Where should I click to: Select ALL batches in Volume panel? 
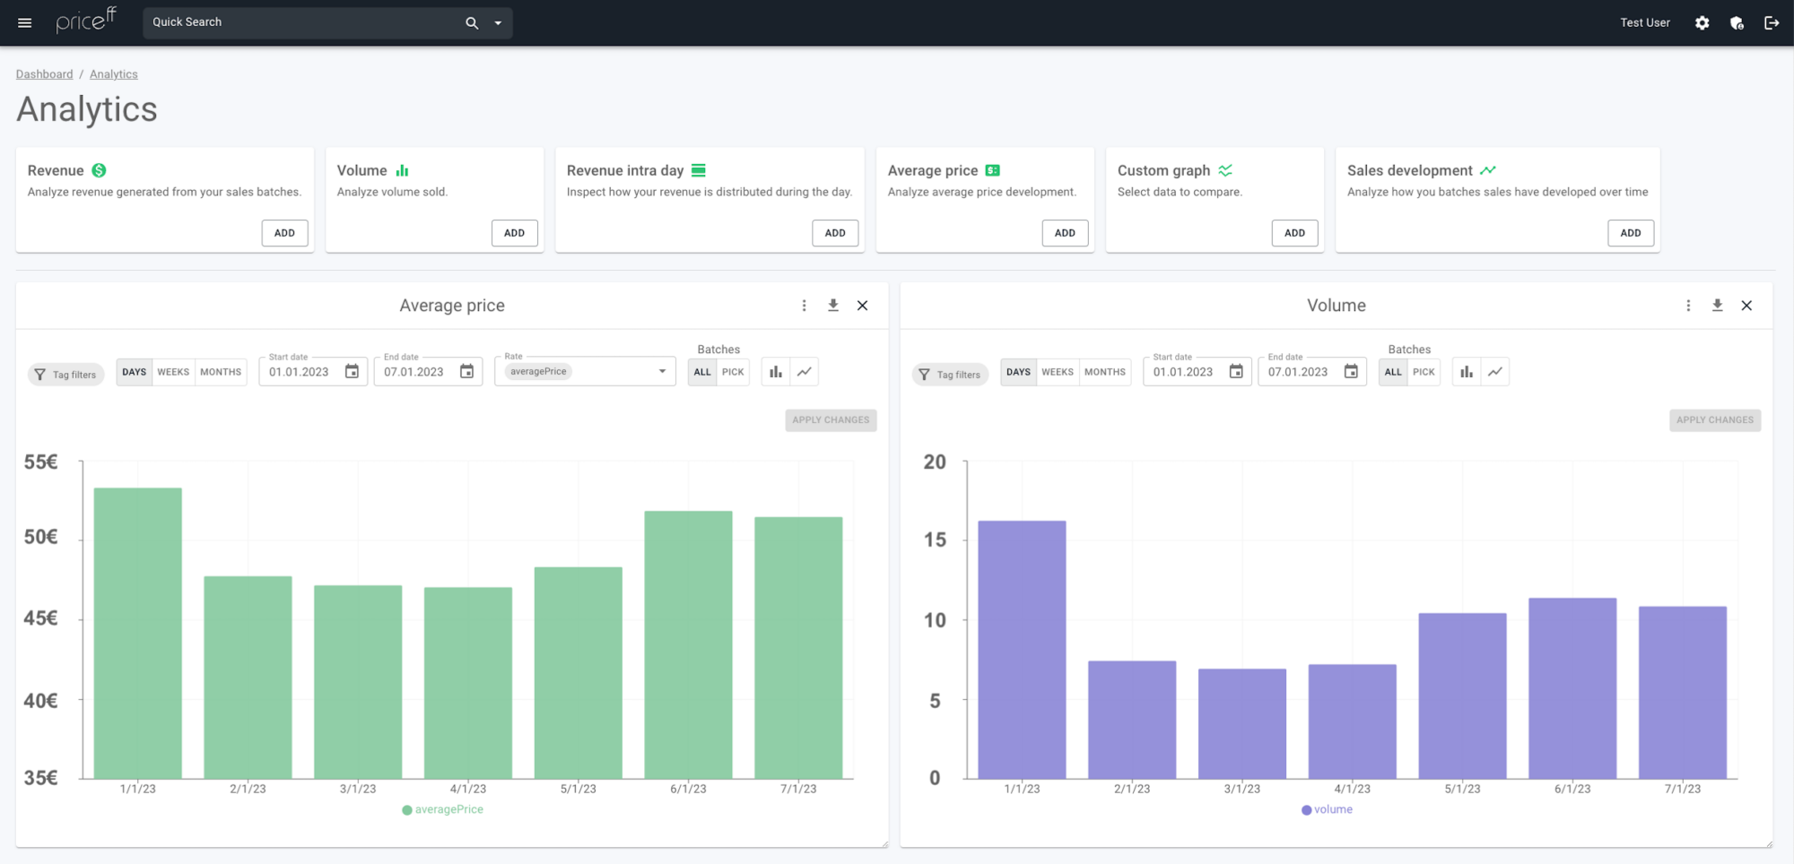tap(1393, 372)
